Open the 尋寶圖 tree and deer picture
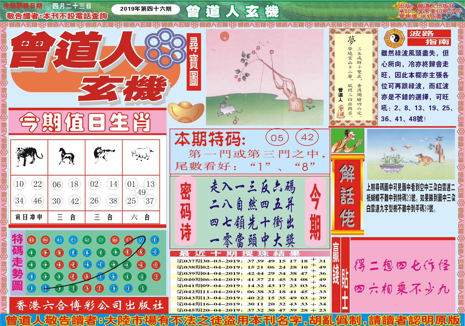465x326 pixels. coord(265,77)
